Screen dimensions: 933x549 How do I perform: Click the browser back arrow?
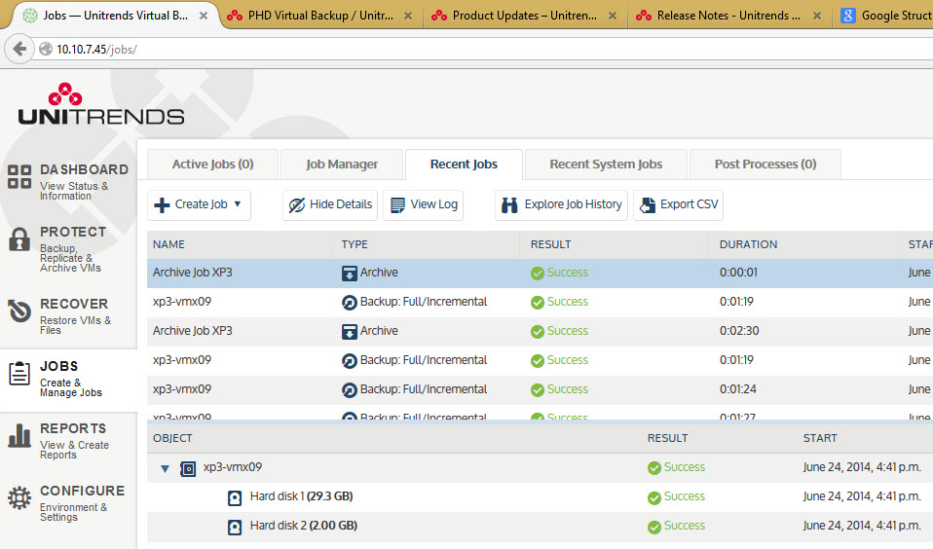pos(19,49)
